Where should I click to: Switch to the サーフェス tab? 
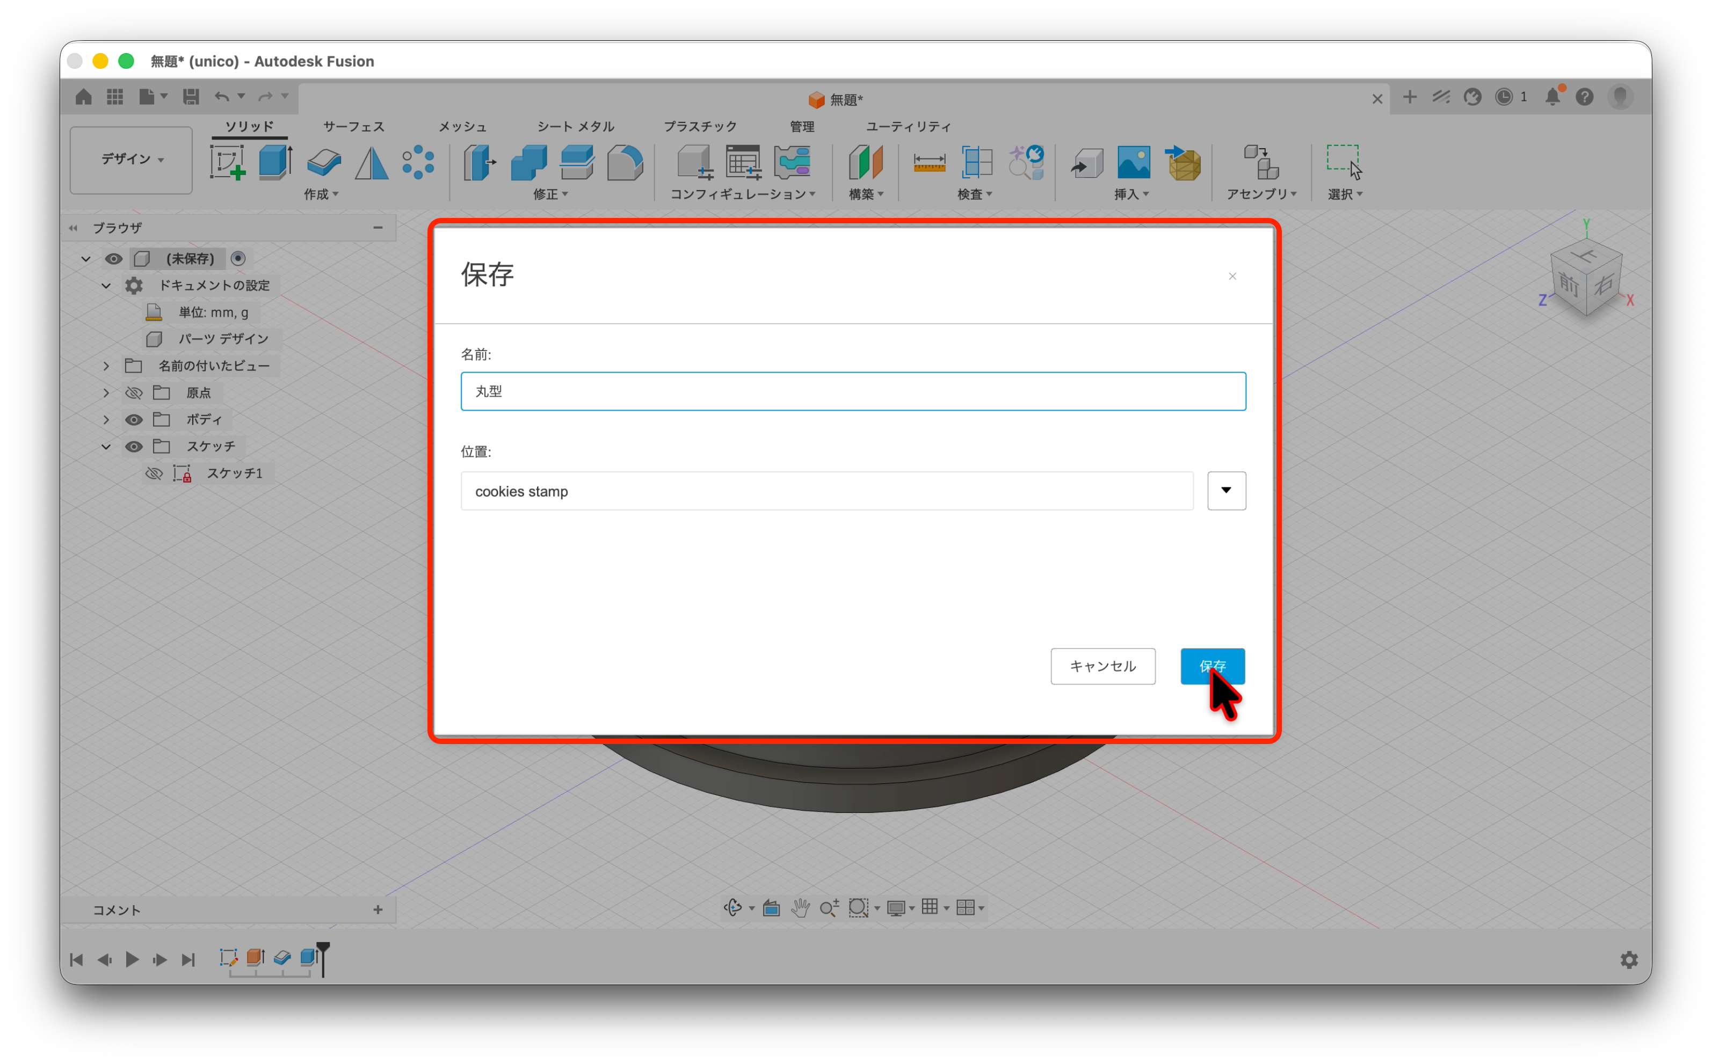point(354,127)
